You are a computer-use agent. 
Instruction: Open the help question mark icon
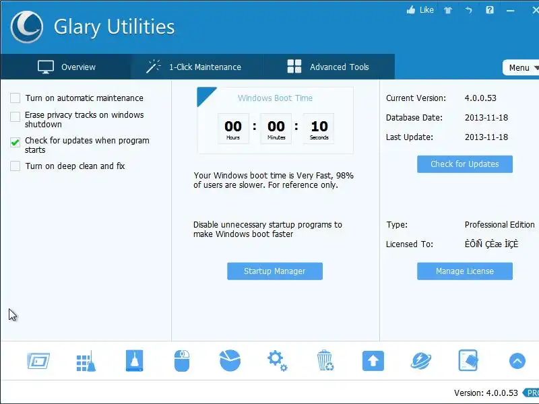click(490, 10)
